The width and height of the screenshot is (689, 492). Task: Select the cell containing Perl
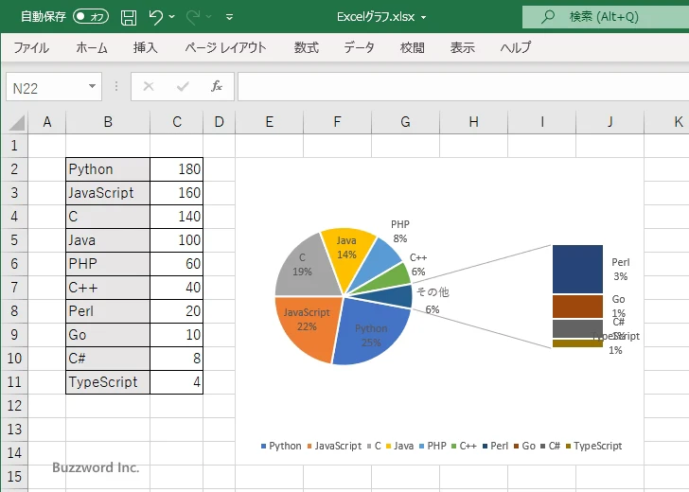108,311
